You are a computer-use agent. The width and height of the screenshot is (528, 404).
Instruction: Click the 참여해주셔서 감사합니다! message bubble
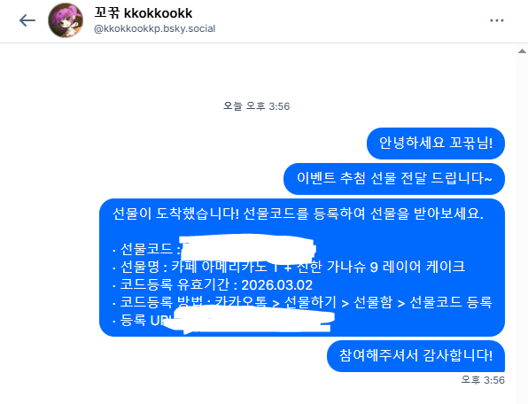[x=415, y=356]
